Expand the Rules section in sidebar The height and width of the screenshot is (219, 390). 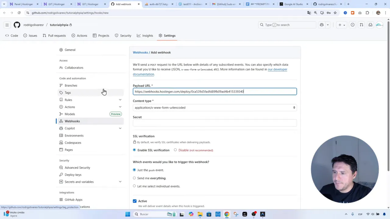click(x=120, y=100)
